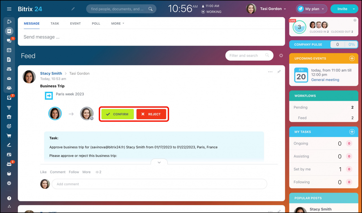Open the house-shaped sidebar icon
Image resolution: width=362 pixels, height=213 pixels.
[9, 117]
